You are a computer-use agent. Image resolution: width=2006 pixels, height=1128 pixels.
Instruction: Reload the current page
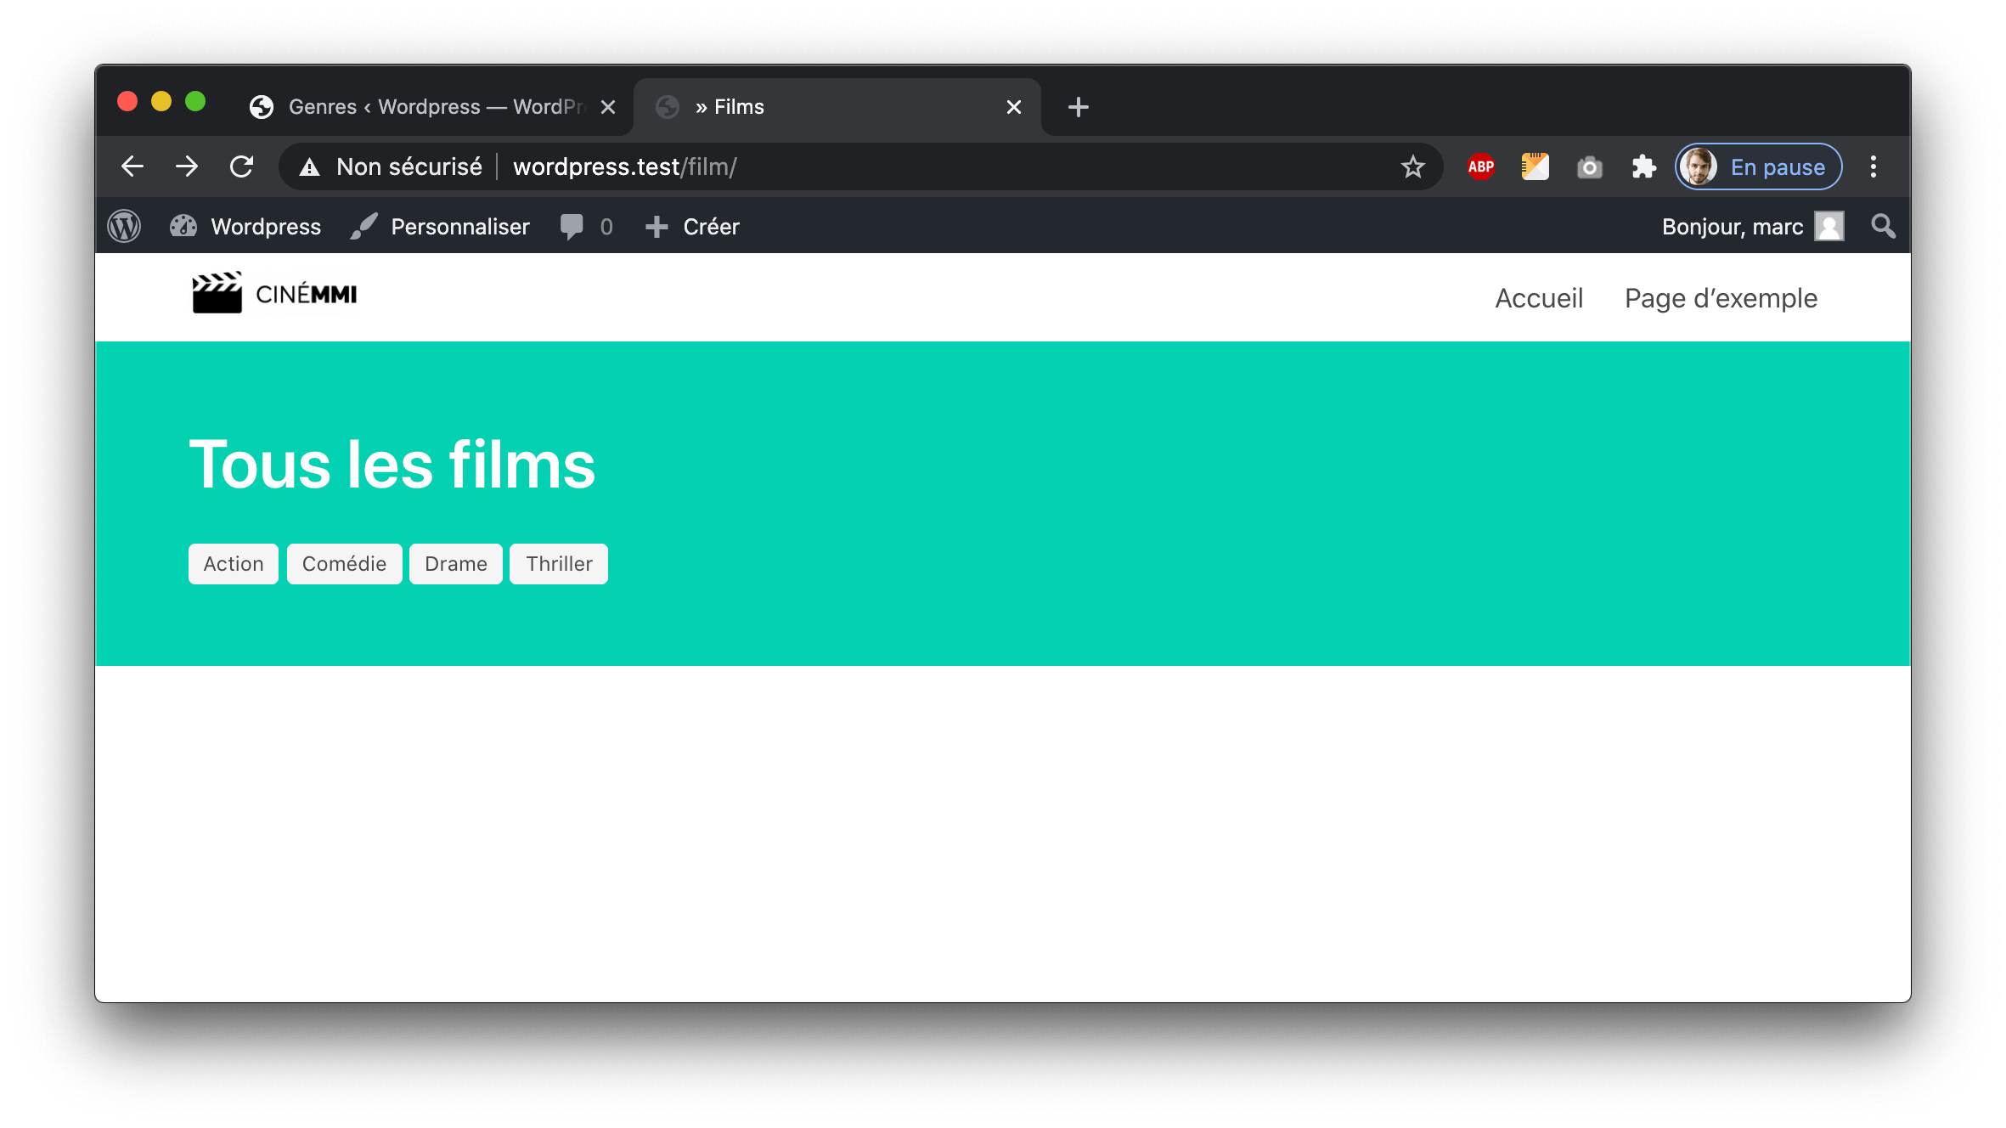(243, 166)
